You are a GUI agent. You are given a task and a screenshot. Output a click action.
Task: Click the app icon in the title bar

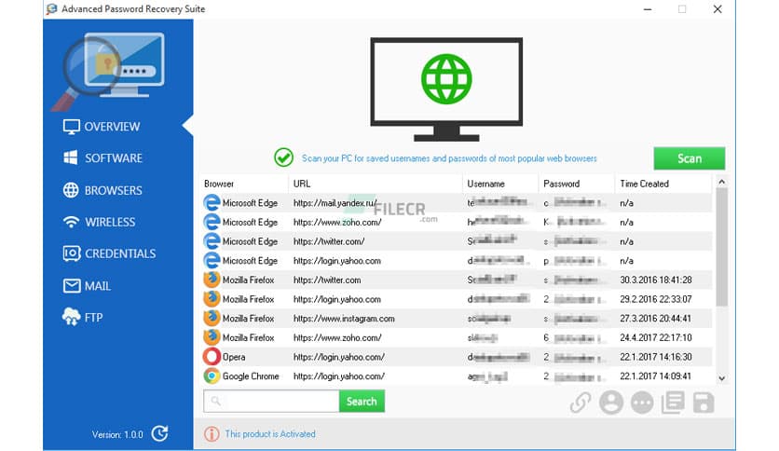(51, 9)
